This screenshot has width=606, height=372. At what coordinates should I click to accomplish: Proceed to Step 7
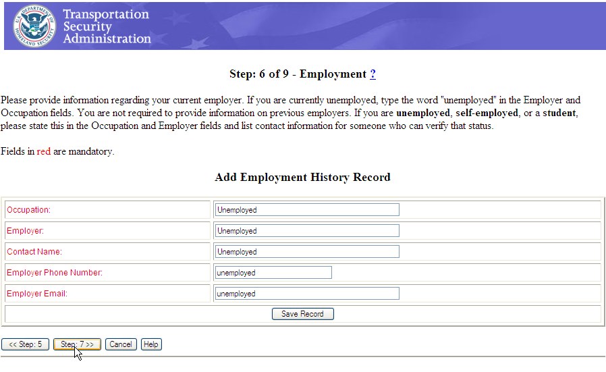click(77, 344)
